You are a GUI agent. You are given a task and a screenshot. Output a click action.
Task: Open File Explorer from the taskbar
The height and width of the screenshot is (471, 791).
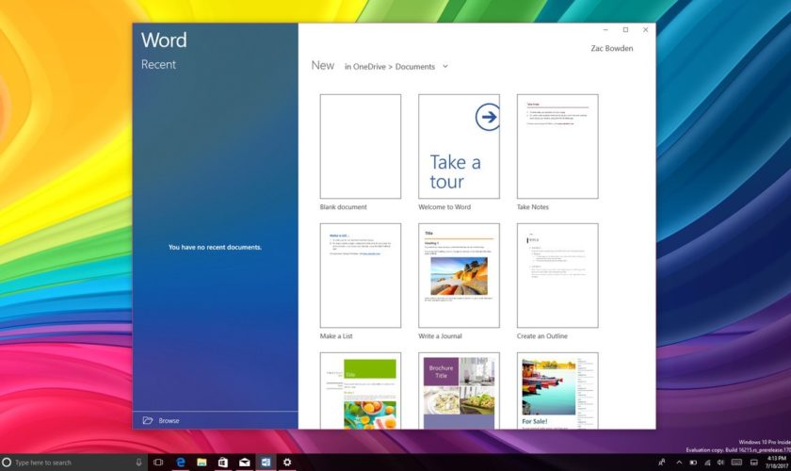tap(201, 463)
